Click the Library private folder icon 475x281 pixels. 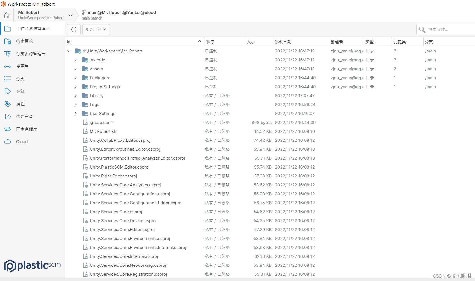[85, 96]
